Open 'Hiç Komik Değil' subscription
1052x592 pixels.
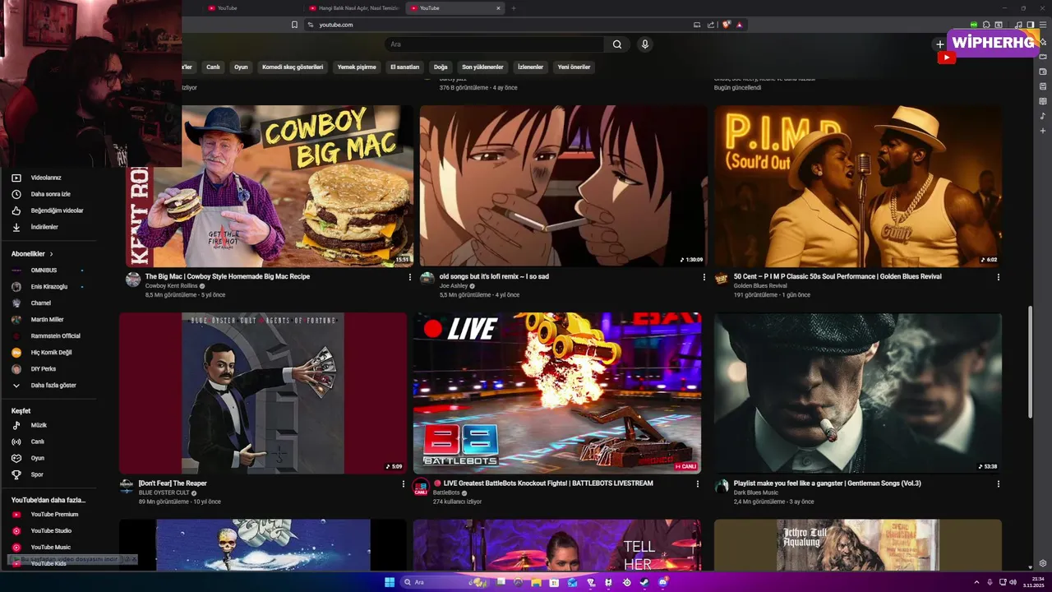51,353
